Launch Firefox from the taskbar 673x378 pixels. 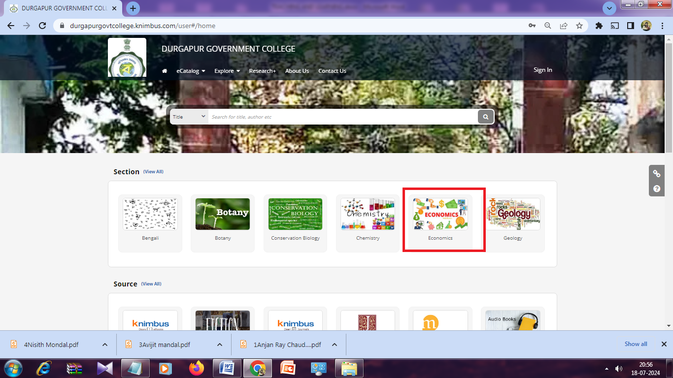click(x=196, y=368)
